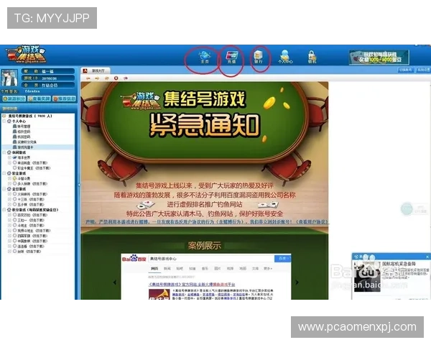Click the 奖牌积分兑换 item icon
Viewport: 431px width, 345px height.
(x=15, y=142)
